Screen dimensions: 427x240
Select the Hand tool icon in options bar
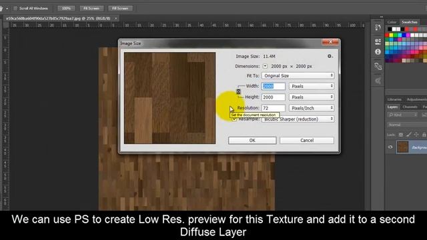(x=1, y=9)
